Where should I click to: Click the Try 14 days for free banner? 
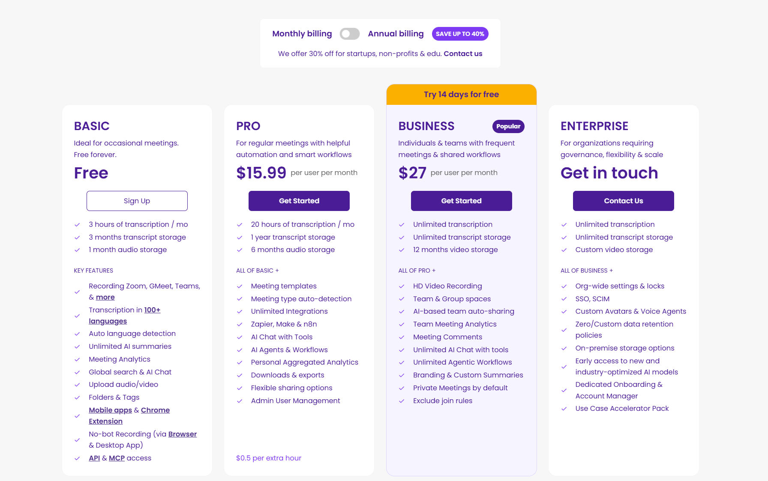point(461,95)
